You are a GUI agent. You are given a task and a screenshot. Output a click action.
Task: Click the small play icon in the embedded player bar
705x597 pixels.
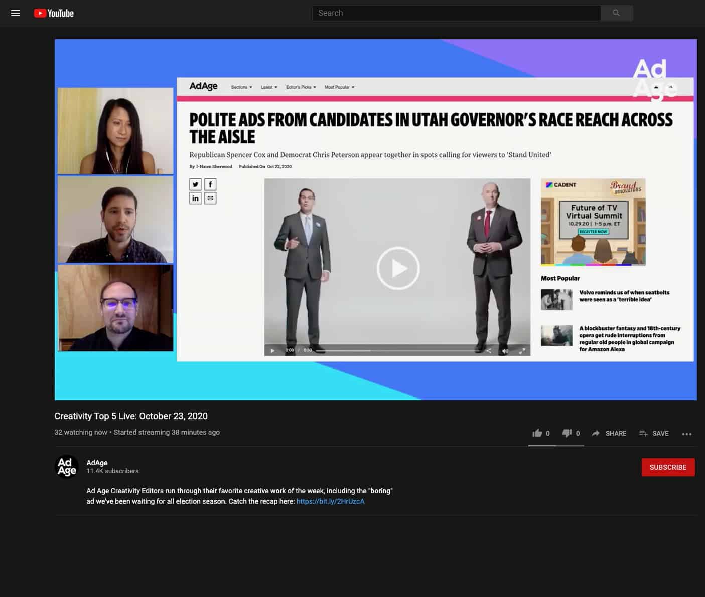pyautogui.click(x=272, y=350)
